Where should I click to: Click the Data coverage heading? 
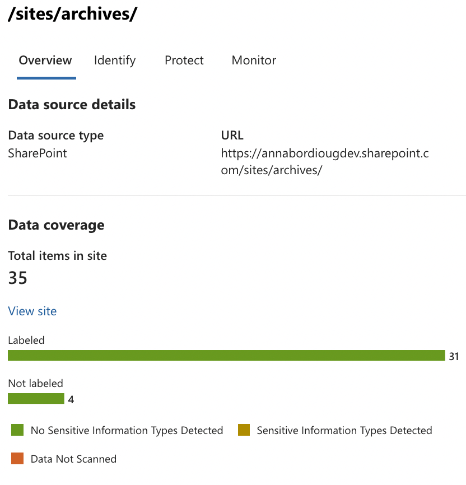tap(56, 225)
